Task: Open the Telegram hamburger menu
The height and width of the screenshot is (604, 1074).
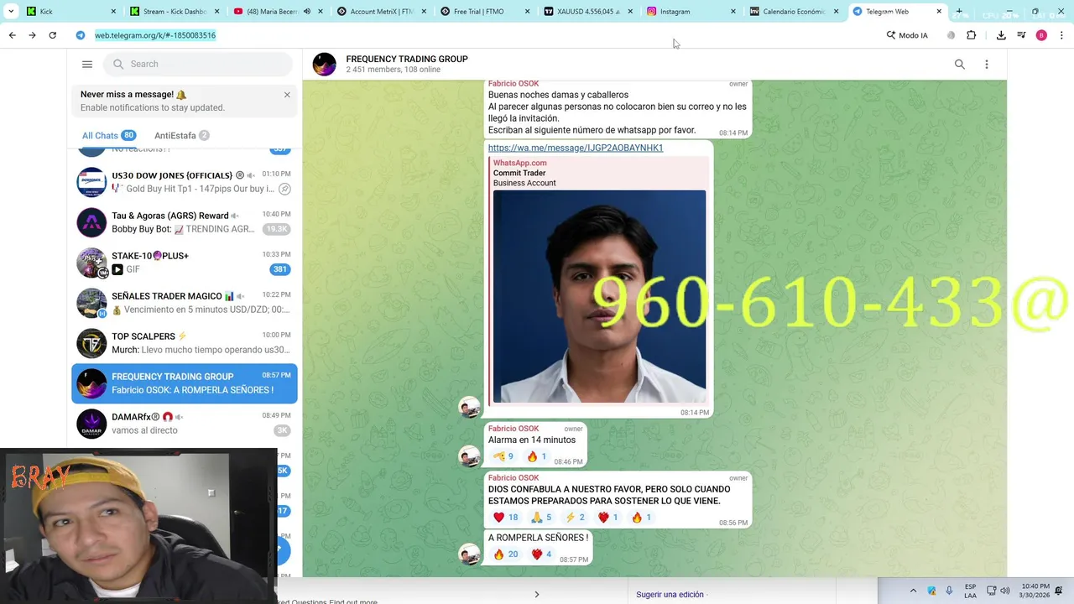Action: click(86, 64)
